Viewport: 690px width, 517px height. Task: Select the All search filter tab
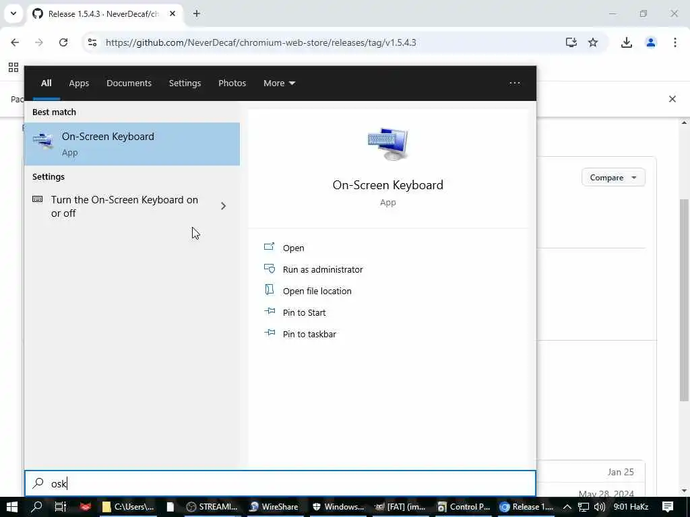(46, 83)
